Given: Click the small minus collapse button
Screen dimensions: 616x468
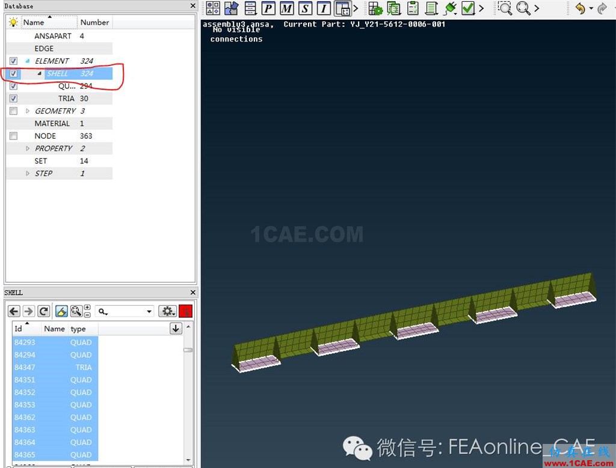Looking at the screenshot, I should (x=87, y=315).
